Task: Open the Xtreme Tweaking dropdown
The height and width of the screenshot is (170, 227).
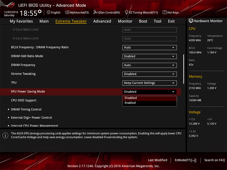Action: click(149, 74)
